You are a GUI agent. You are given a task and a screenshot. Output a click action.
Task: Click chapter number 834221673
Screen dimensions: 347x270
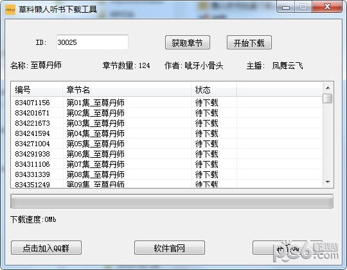pos(32,123)
